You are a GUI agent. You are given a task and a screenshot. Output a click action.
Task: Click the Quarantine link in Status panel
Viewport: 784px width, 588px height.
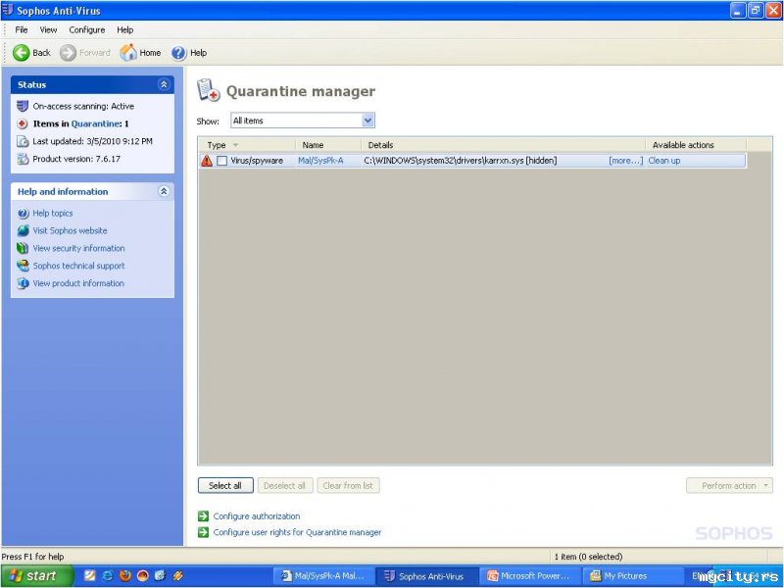click(95, 123)
